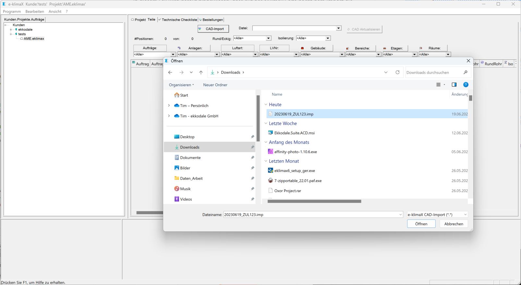
Task: Switch to Bestellungen tab
Action: pyautogui.click(x=211, y=20)
